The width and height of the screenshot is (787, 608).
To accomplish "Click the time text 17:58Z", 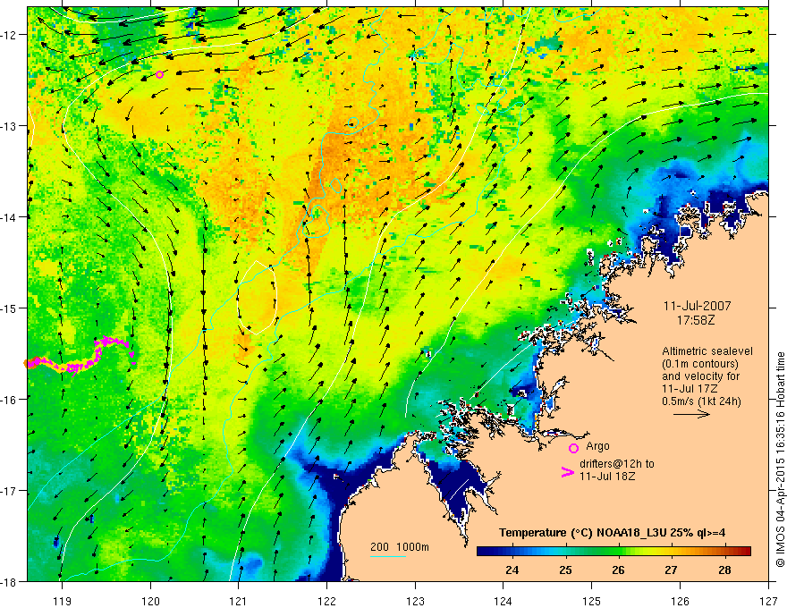I will pos(696,319).
